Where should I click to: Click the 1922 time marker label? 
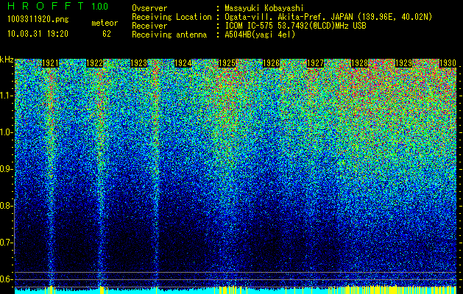[94, 63]
